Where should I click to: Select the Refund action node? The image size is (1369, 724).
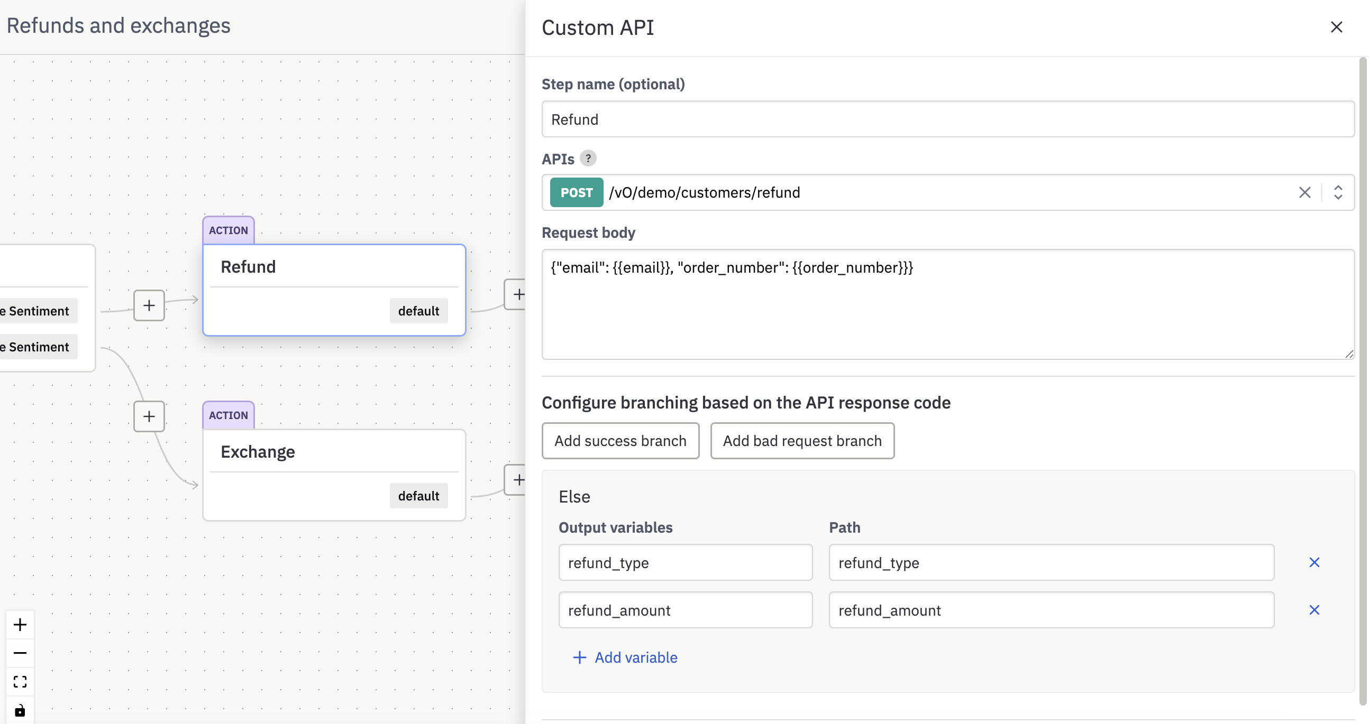[334, 290]
